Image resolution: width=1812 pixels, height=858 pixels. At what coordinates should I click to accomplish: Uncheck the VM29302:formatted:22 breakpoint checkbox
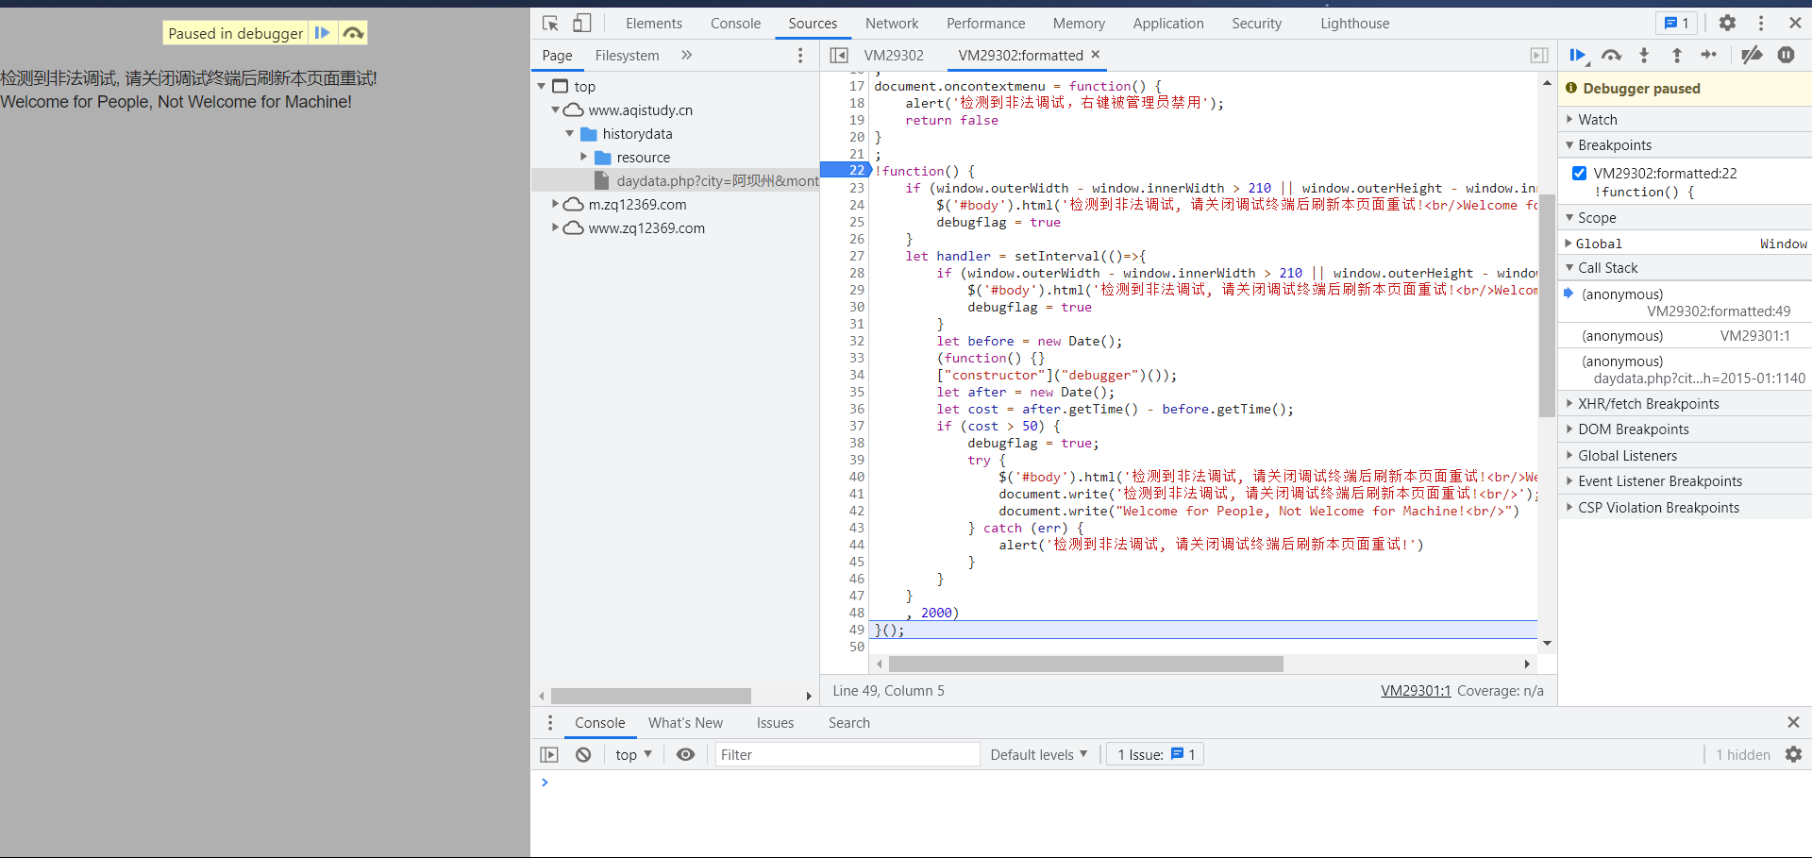pos(1579,173)
